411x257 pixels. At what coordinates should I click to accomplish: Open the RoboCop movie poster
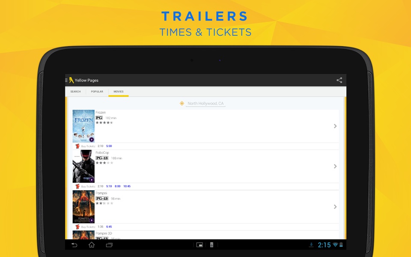pyautogui.click(x=83, y=166)
